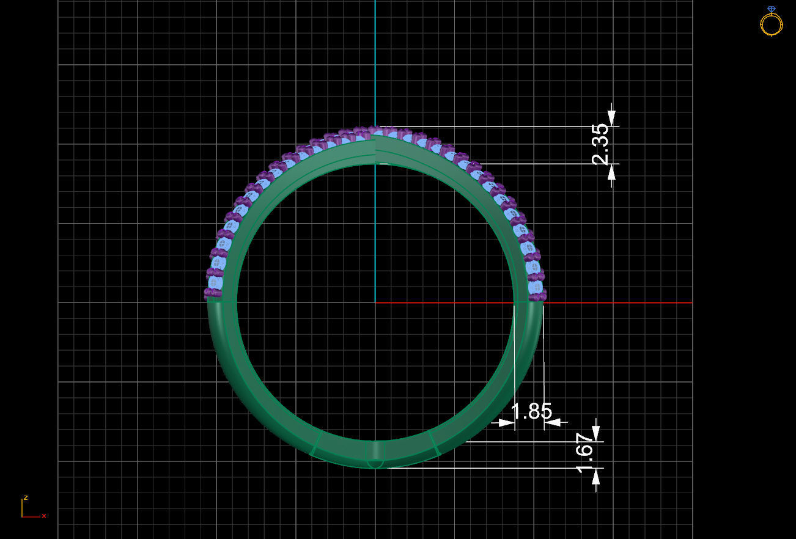Click the XZ axis indicator icon

coord(34,507)
